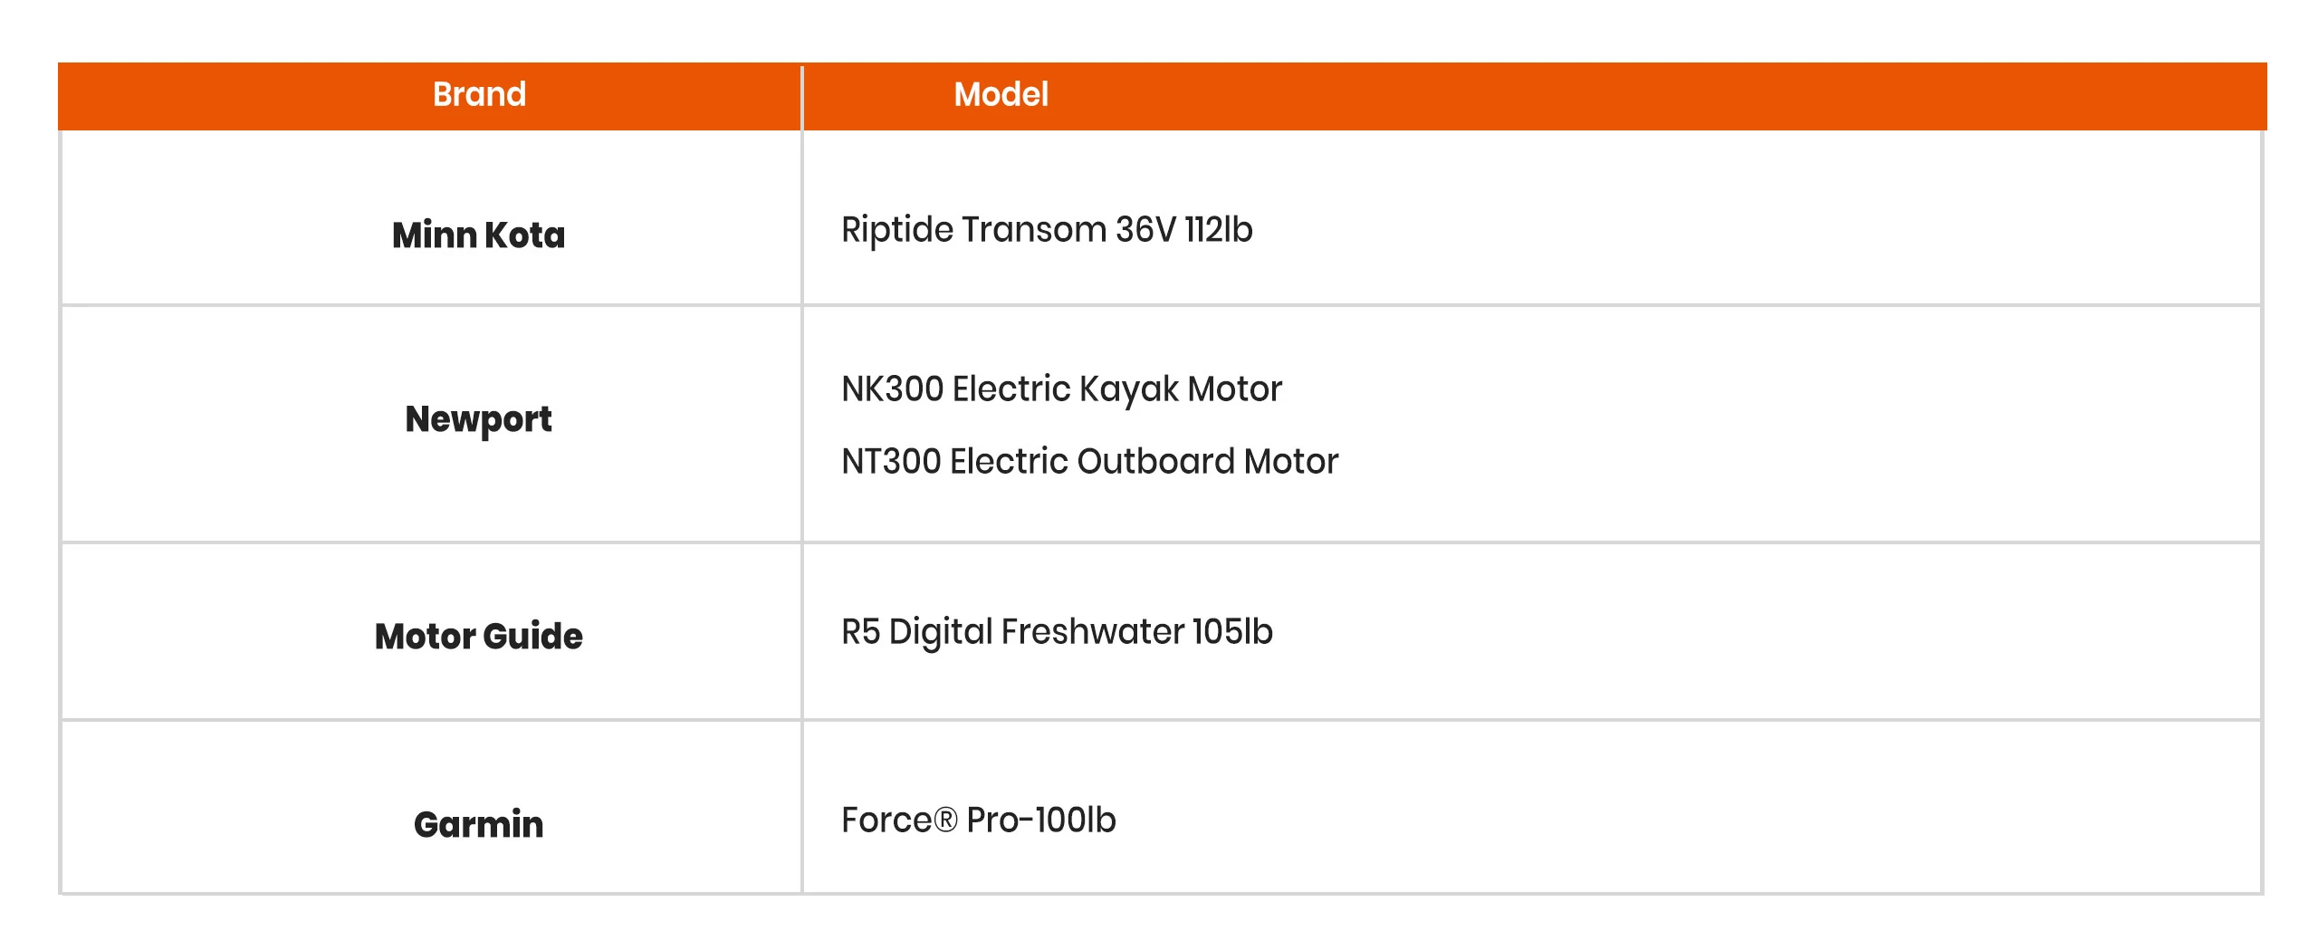
Task: Click the registered trademark symbol after Force
Action: [x=945, y=820]
